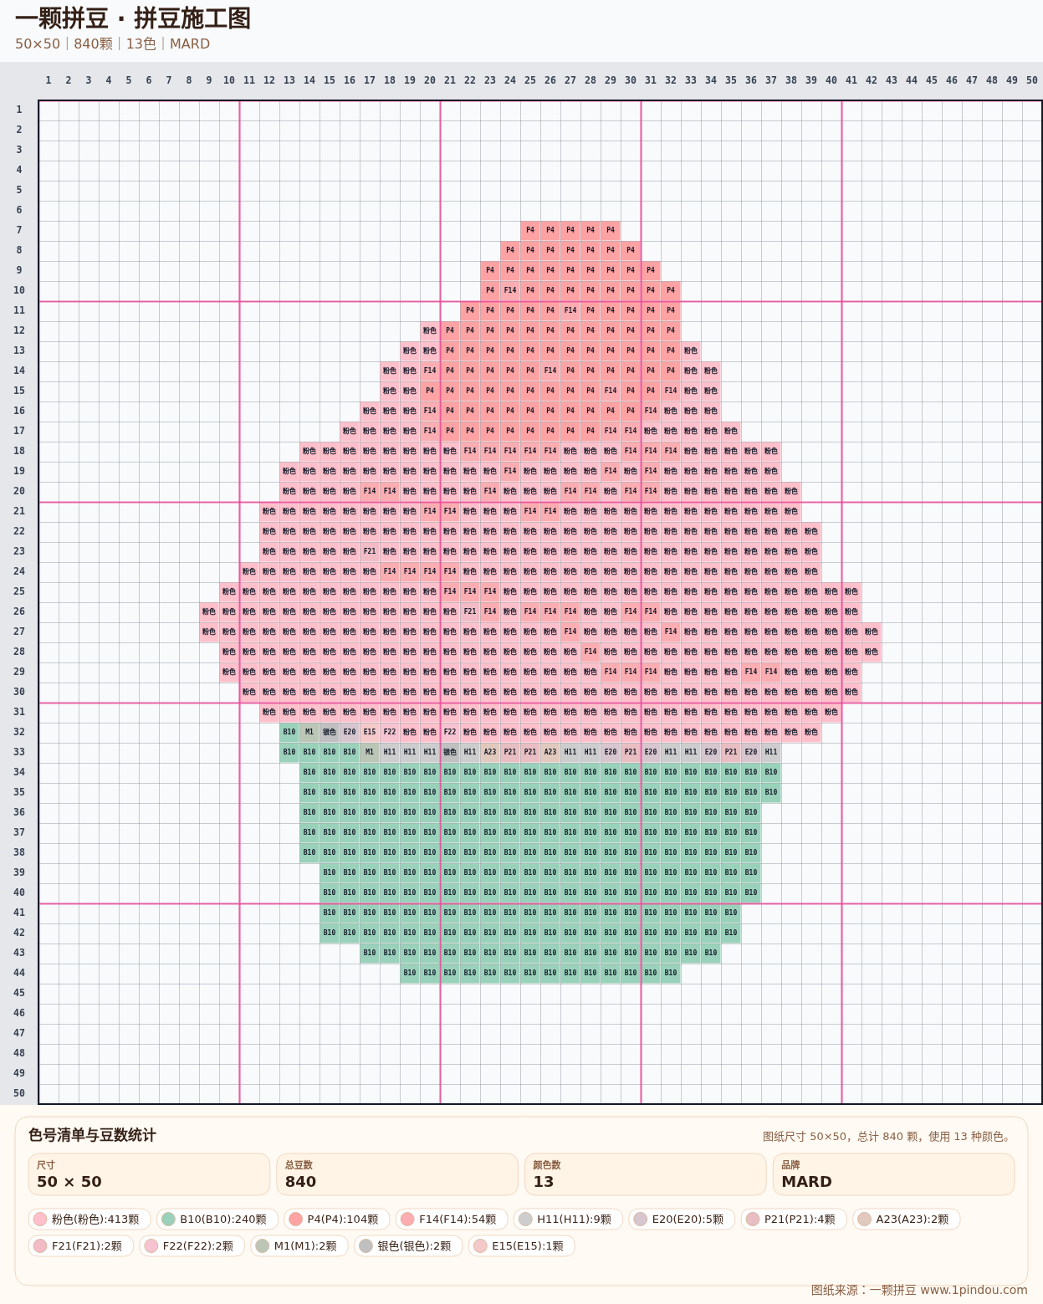Click row header number 50
The height and width of the screenshot is (1304, 1043).
[18, 1093]
